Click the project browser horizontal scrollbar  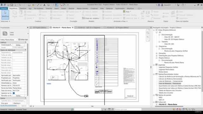[x=169, y=106]
